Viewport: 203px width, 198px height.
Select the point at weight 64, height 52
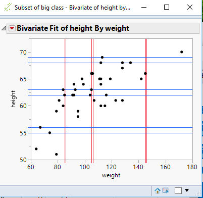click(x=36, y=149)
